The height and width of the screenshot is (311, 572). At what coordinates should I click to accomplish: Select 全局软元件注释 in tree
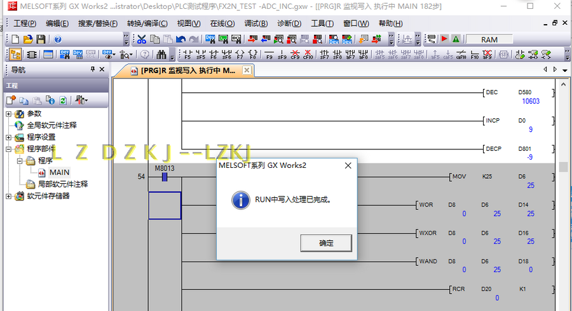point(52,125)
